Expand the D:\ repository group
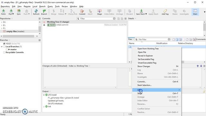The image size is (206, 116). [x=2, y=22]
